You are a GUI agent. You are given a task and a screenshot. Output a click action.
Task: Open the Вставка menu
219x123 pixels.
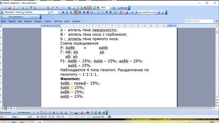[x=28, y=21]
